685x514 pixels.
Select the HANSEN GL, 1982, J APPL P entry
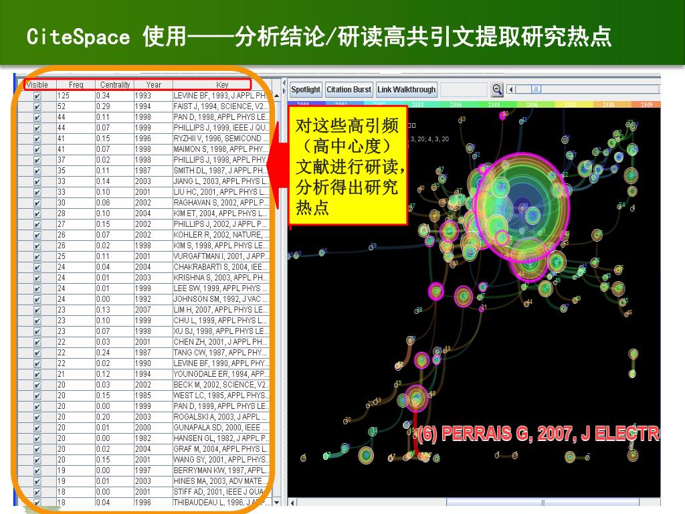(221, 438)
